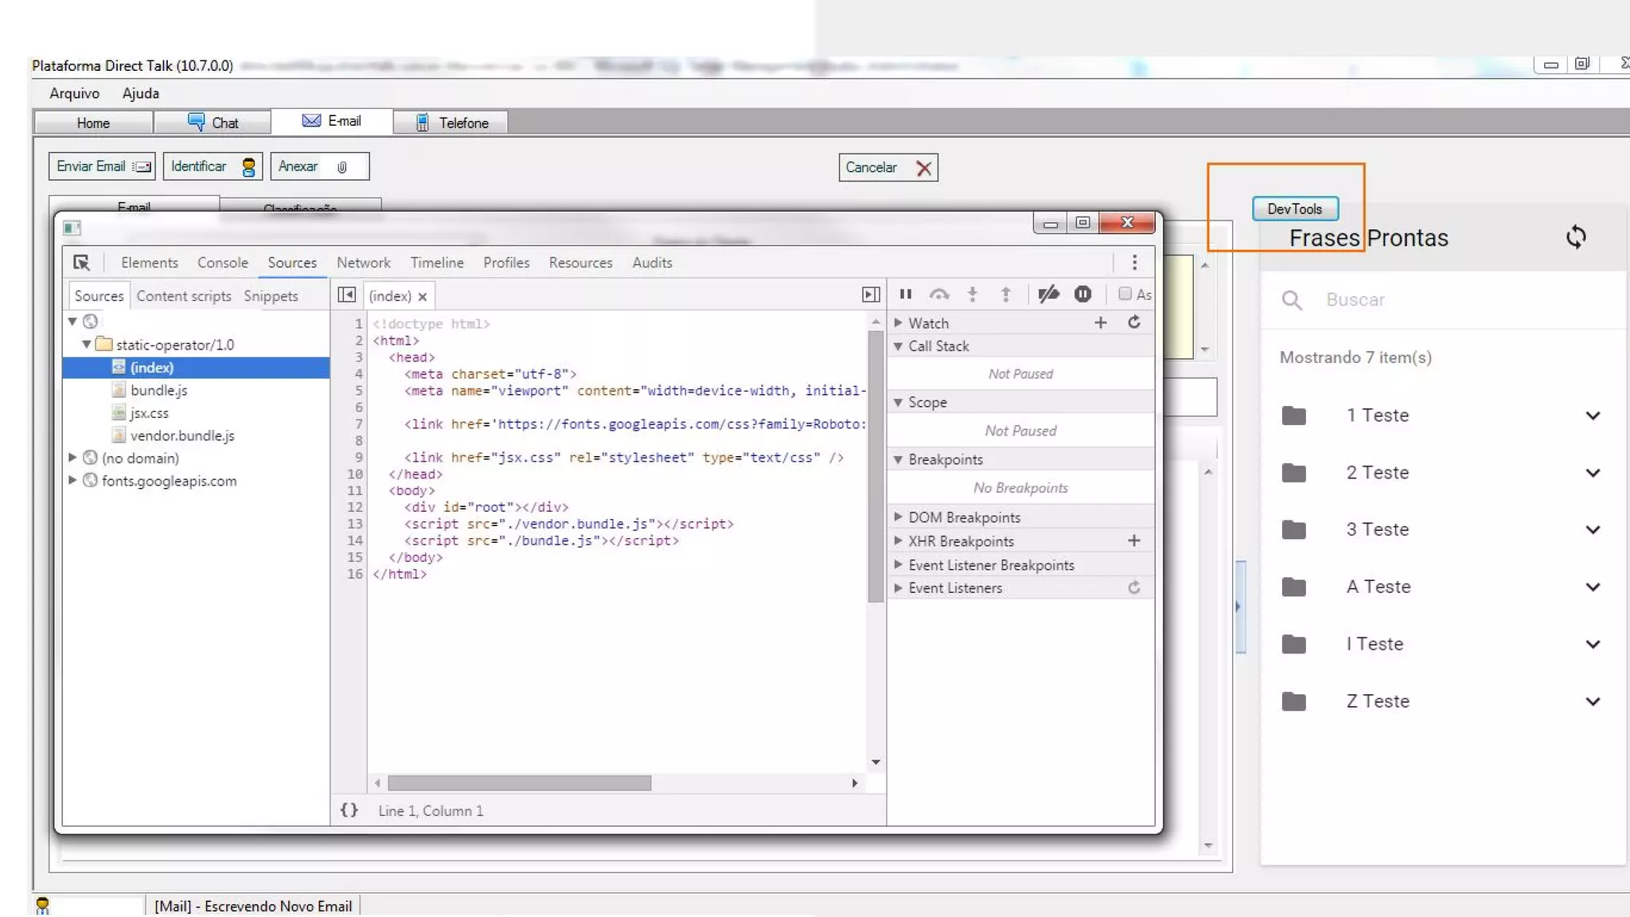The image size is (1630, 917).
Task: Switch to the Console tab
Action: [222, 263]
